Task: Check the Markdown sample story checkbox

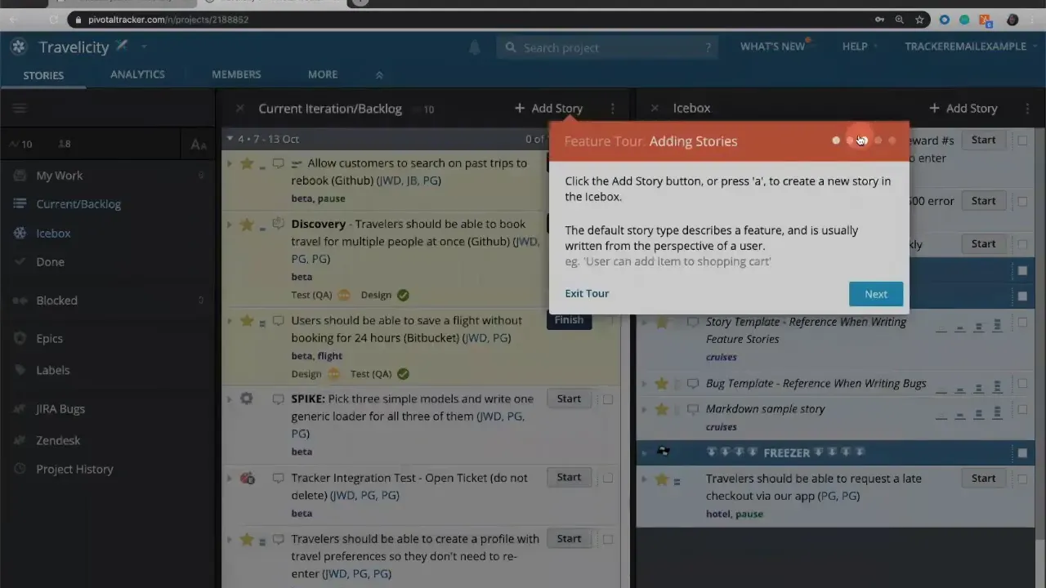Action: (x=1022, y=409)
